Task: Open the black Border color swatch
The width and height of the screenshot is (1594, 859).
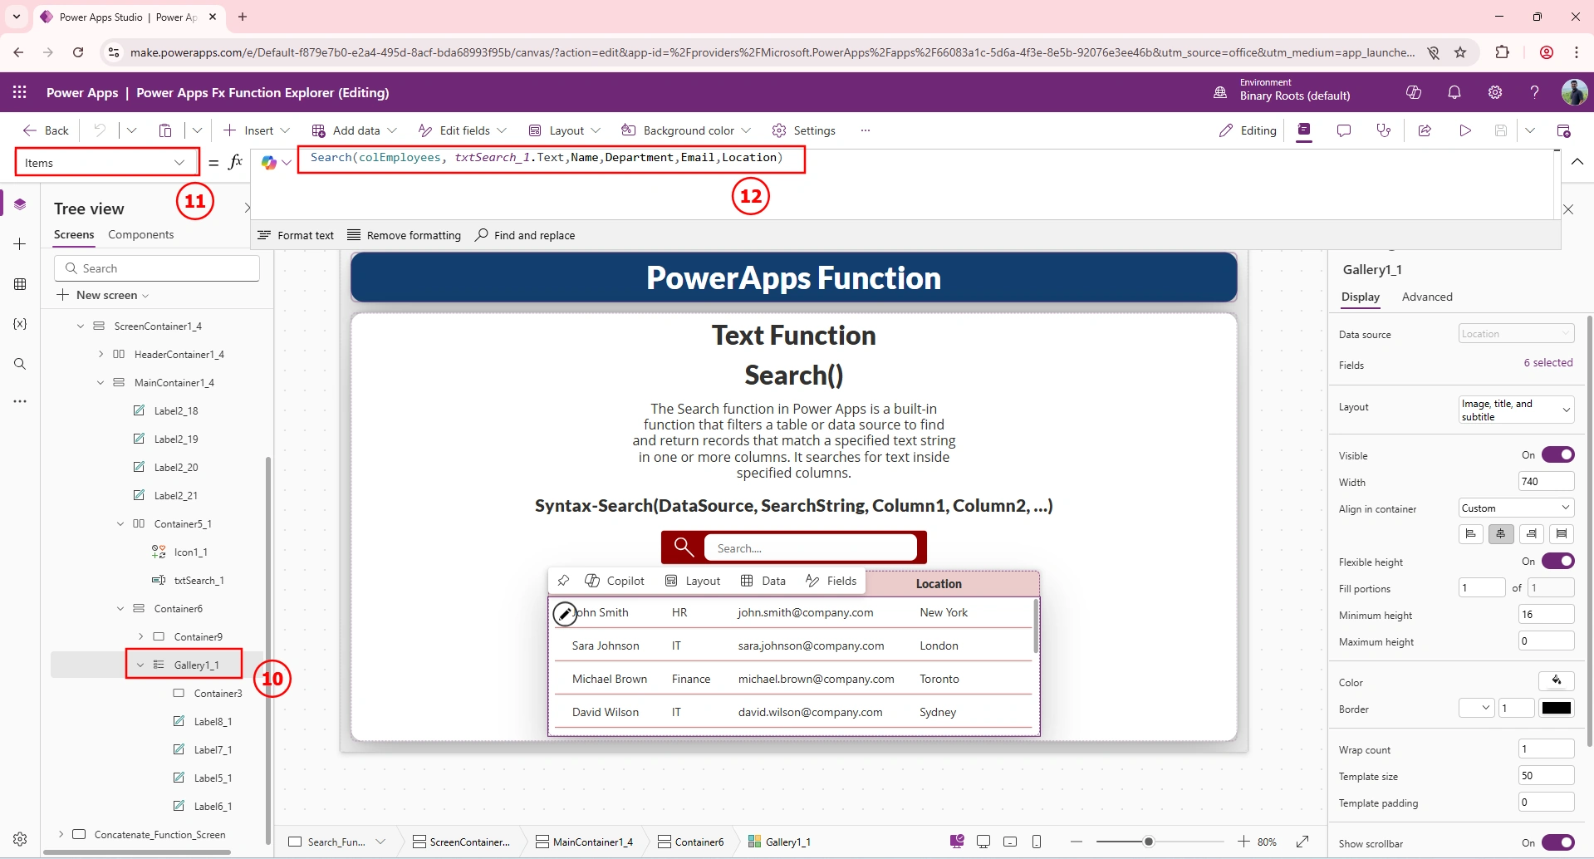Action: pos(1557,708)
